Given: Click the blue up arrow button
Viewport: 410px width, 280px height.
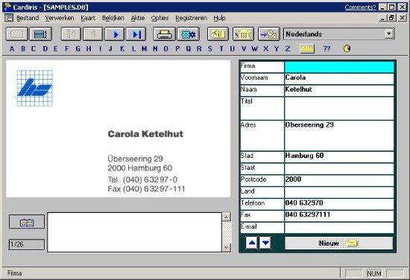Looking at the screenshot, I should click(x=251, y=243).
